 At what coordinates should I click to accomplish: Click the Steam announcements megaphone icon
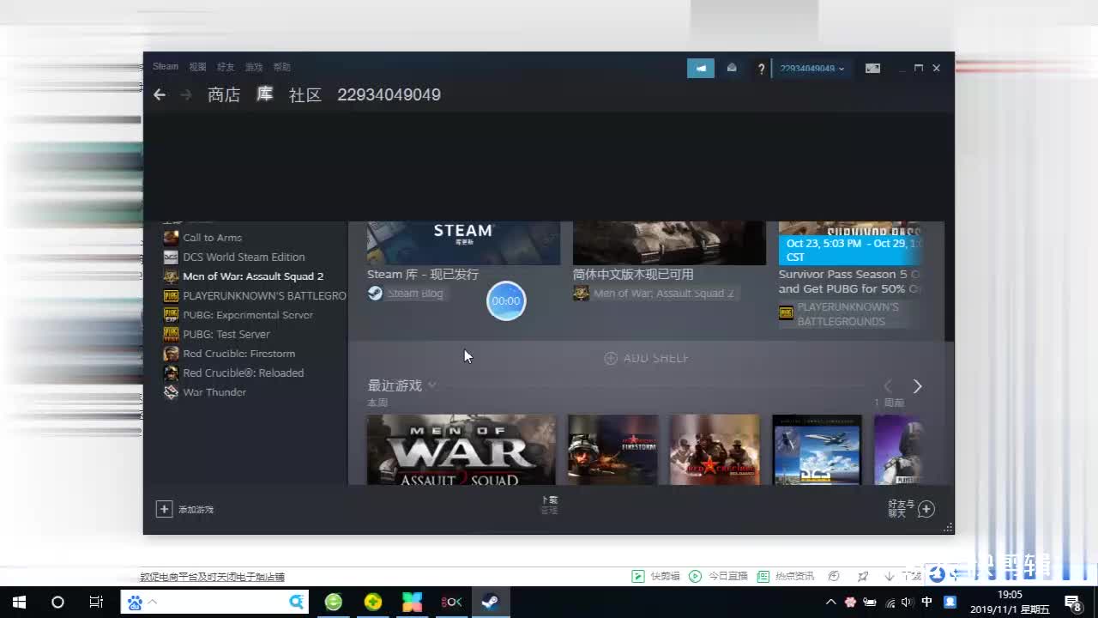click(x=700, y=68)
